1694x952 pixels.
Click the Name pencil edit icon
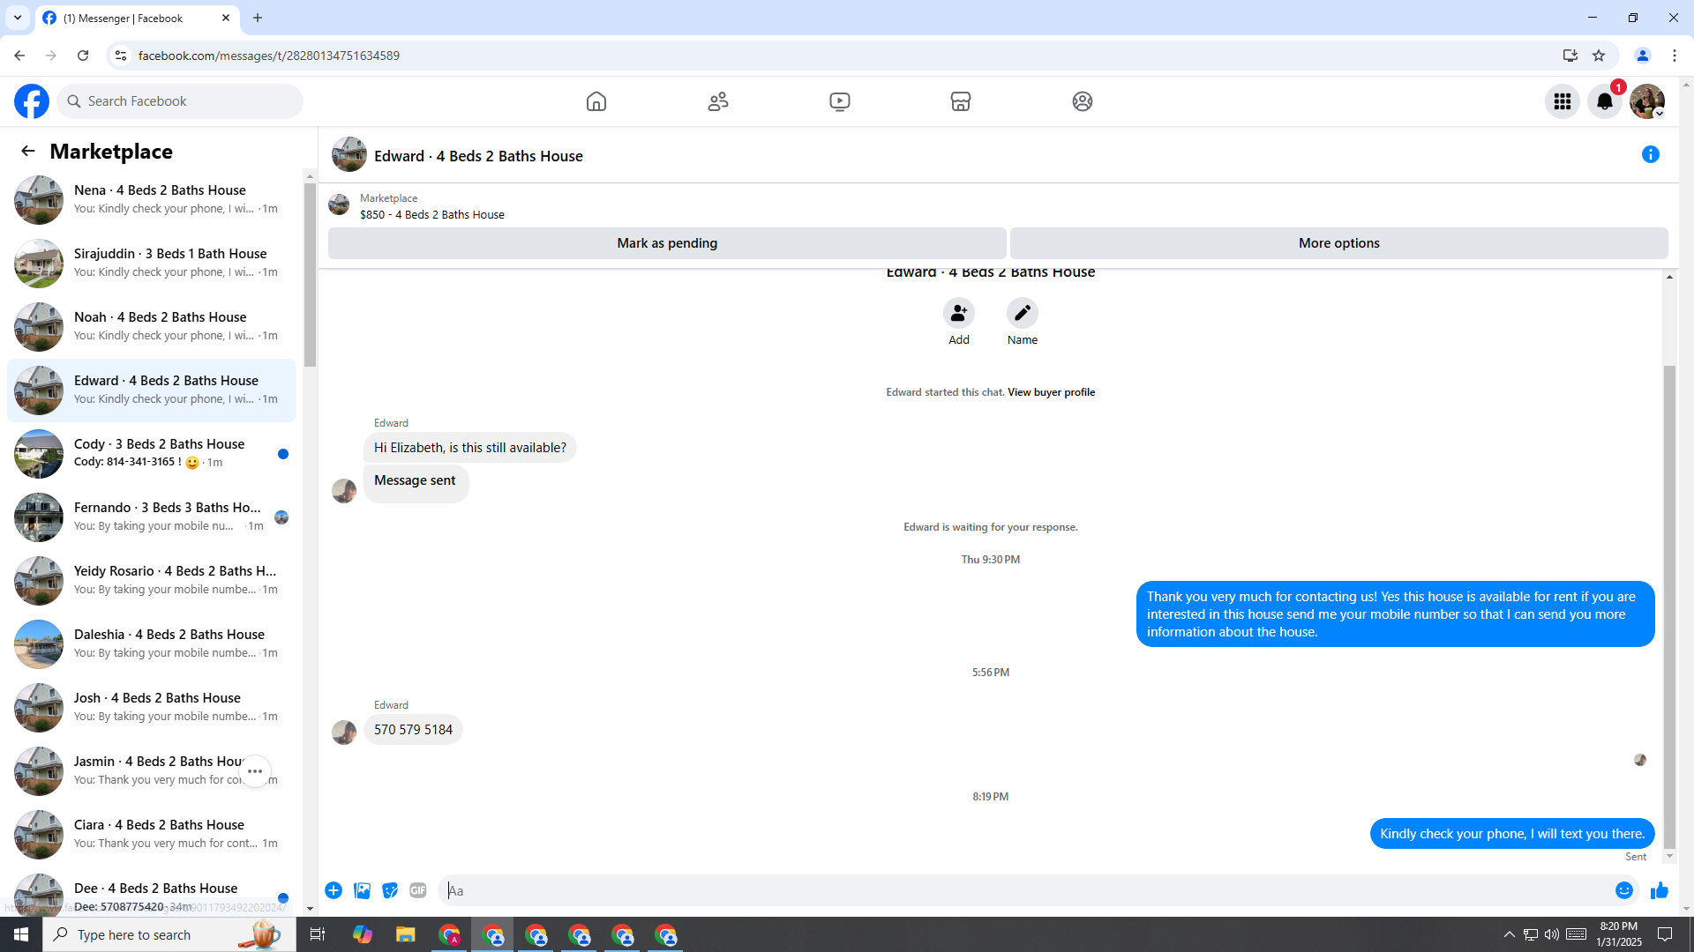(x=1023, y=313)
